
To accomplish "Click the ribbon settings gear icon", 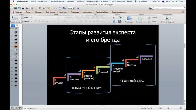I will 183,12.
